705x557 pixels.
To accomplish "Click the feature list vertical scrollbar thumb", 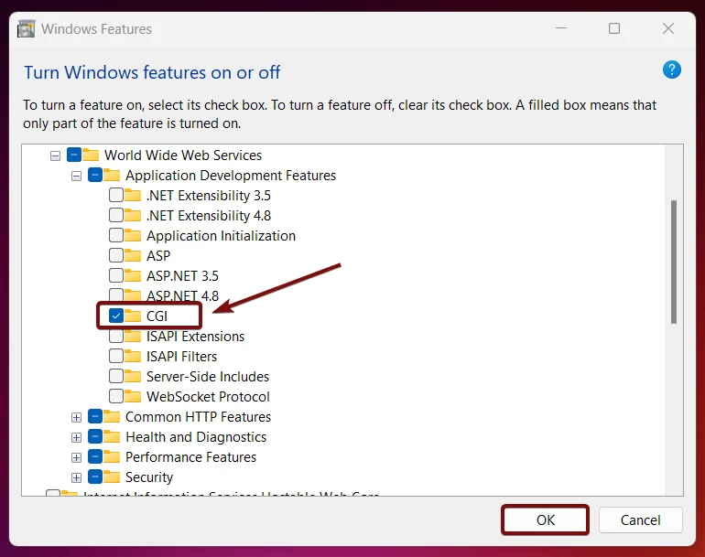I will [674, 262].
